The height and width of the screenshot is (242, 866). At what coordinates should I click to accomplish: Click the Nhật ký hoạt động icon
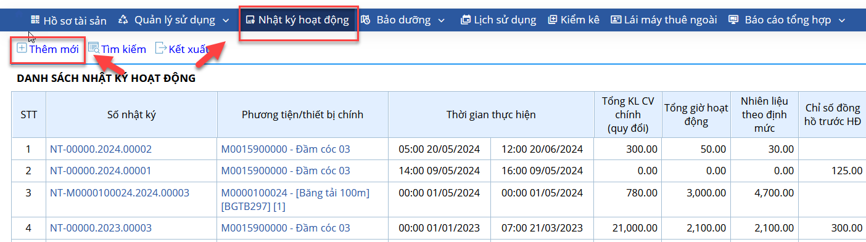click(250, 20)
